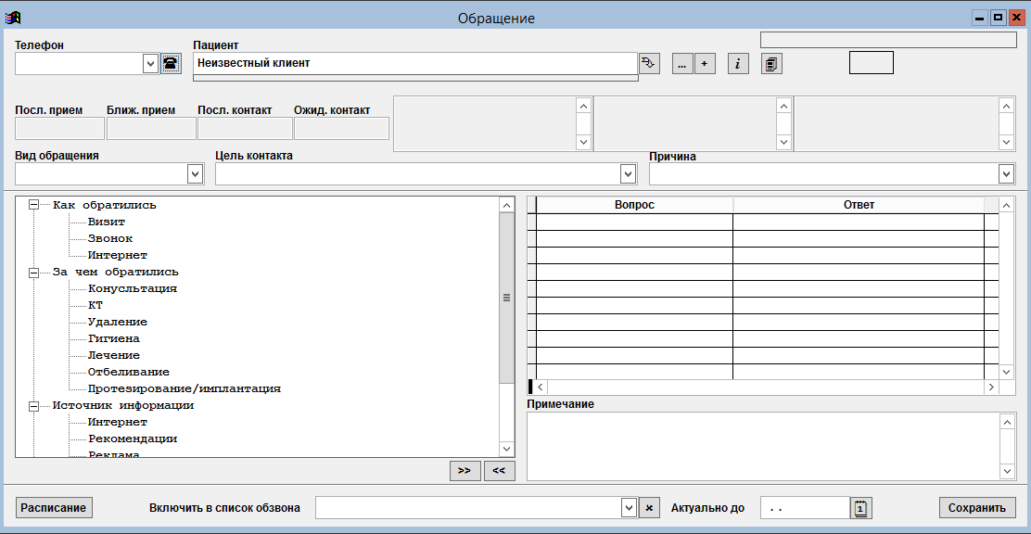Click the documents copy icon
Screen dimensions: 1031x534
click(771, 63)
